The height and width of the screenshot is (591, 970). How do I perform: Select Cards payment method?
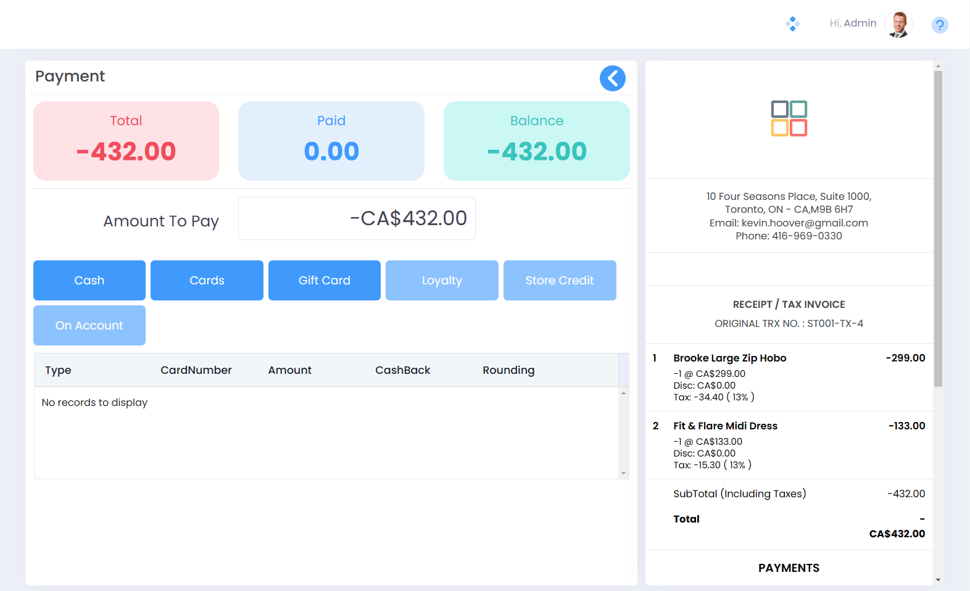coord(207,280)
